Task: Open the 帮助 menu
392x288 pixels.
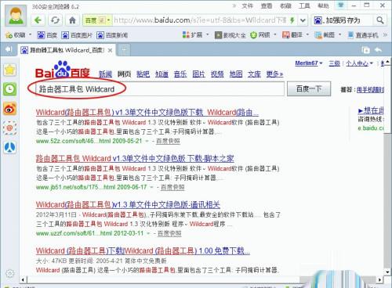Action: coord(323,5)
